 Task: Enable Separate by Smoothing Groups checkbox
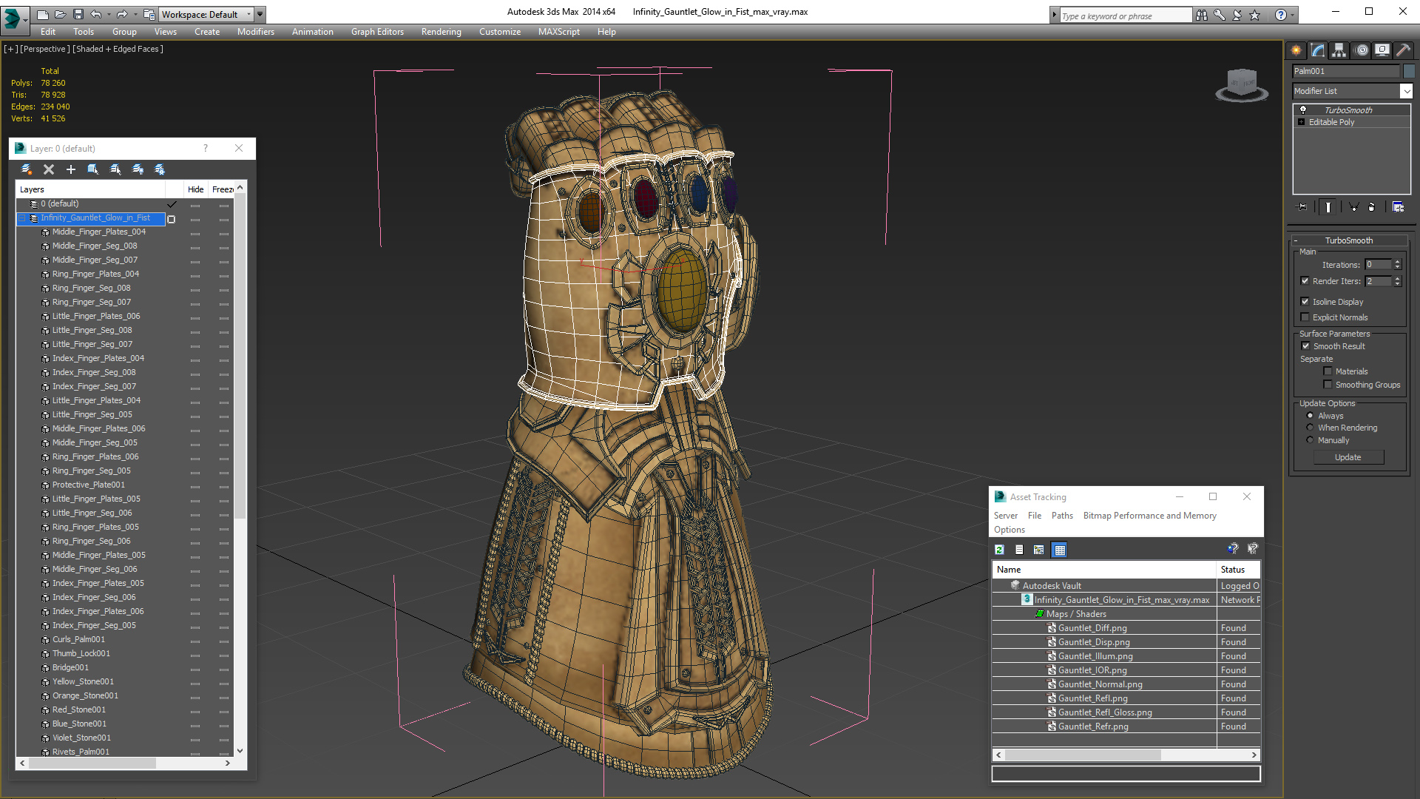coord(1328,385)
